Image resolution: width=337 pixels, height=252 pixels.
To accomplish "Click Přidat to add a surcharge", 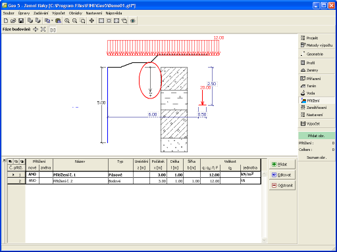I will pos(282,165).
